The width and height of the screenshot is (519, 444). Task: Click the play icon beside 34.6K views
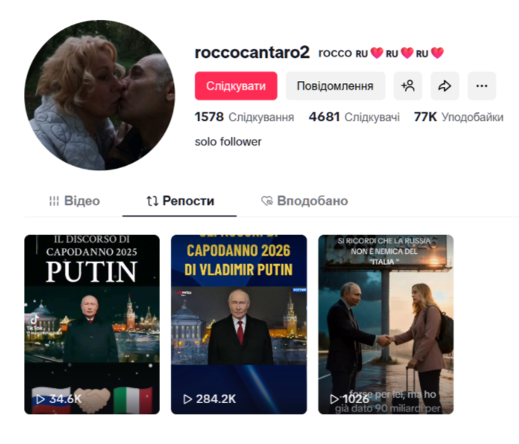click(40, 400)
